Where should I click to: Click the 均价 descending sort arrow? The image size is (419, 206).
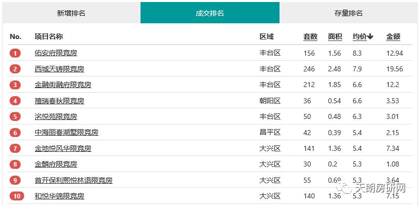370,37
